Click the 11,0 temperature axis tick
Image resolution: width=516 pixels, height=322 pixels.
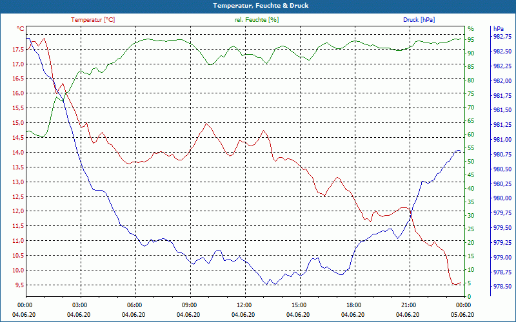18,241
